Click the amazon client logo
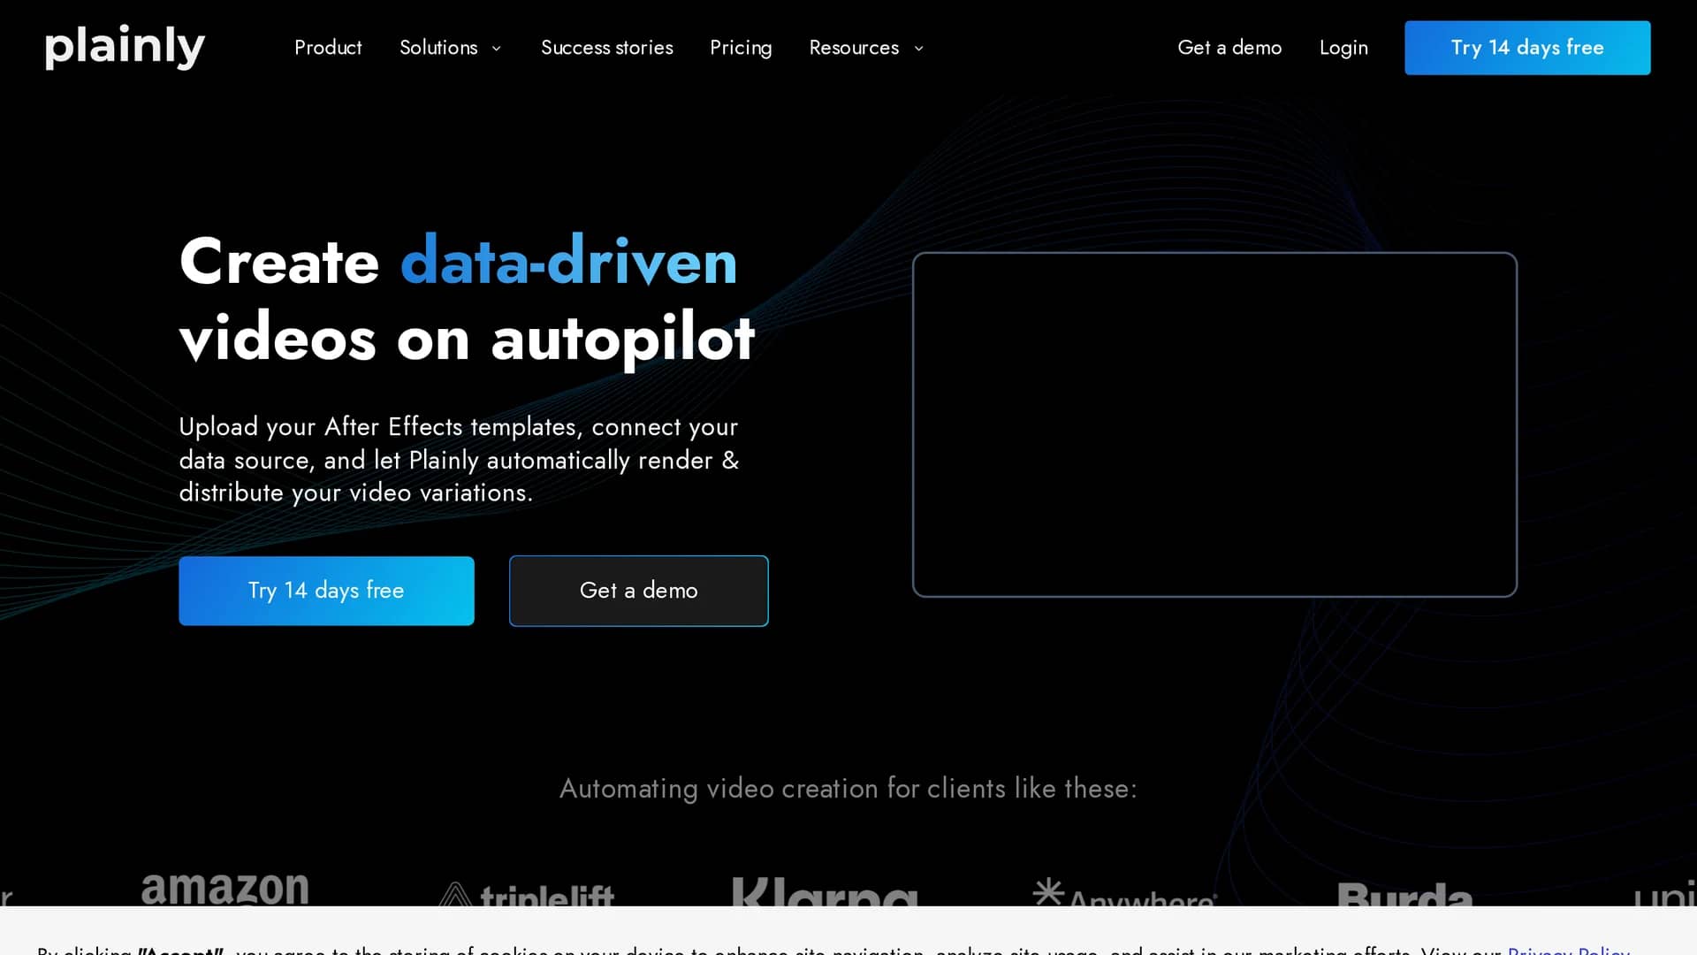The width and height of the screenshot is (1697, 955). tap(225, 888)
